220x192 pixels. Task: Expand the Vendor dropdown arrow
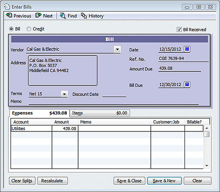117,49
